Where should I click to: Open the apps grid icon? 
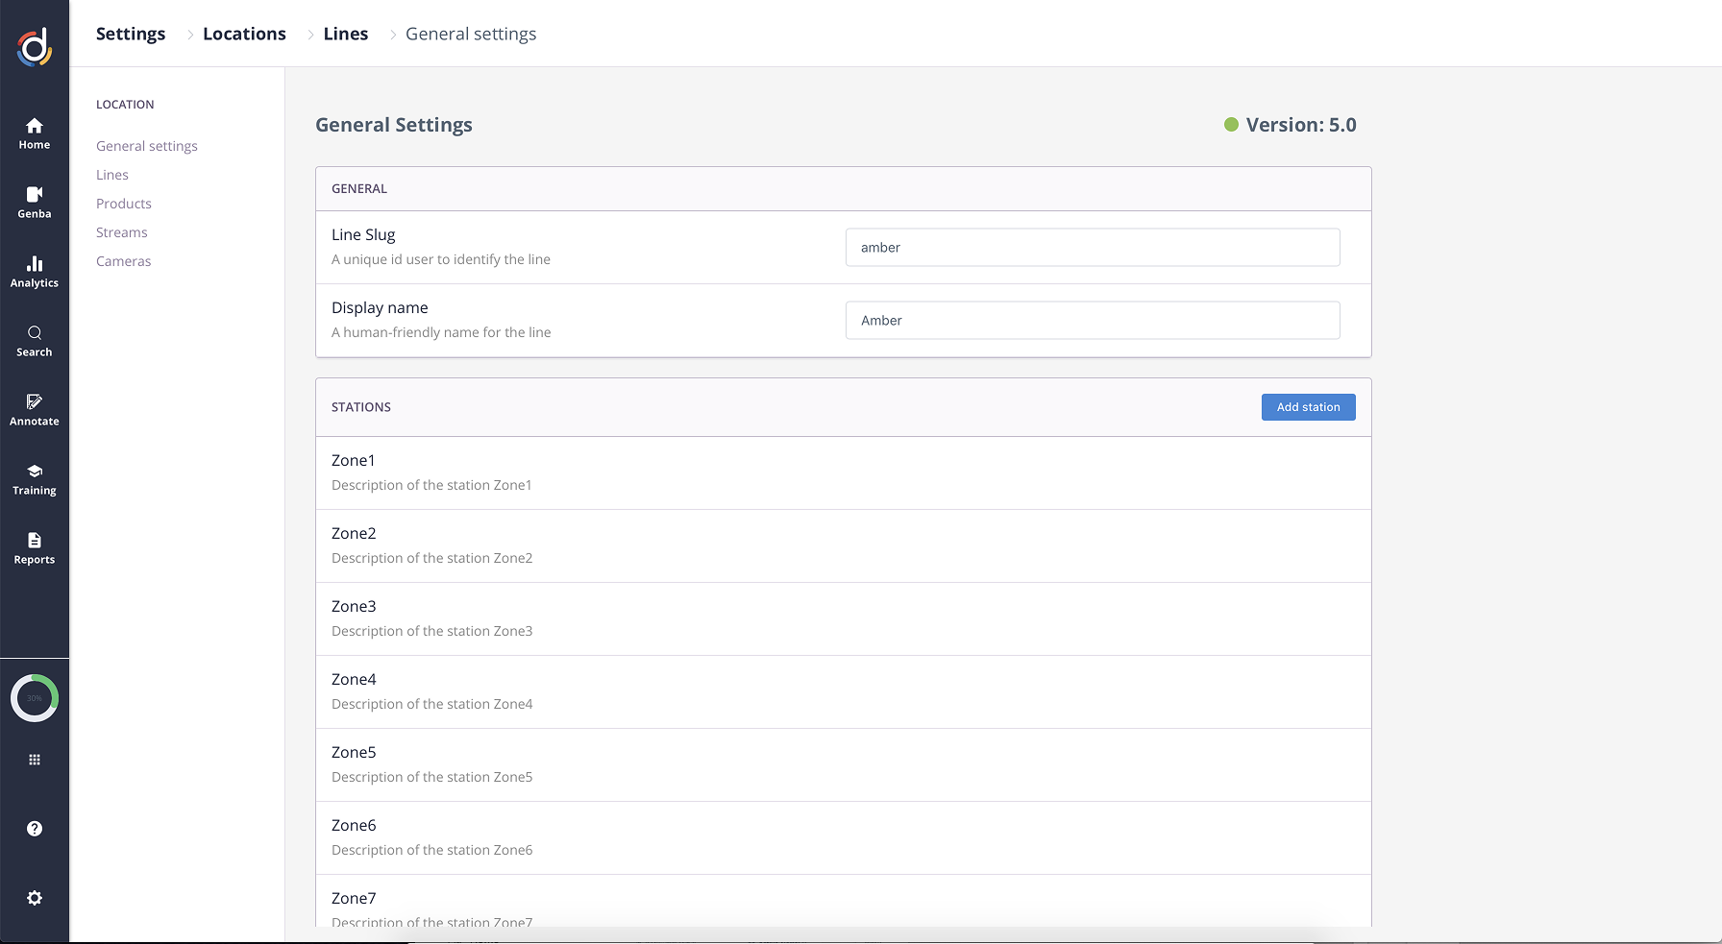[x=35, y=760]
